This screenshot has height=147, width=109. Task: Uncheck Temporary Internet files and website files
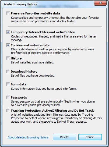tap(8, 32)
